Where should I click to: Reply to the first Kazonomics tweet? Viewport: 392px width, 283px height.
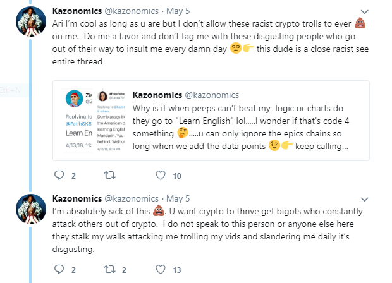coord(60,175)
